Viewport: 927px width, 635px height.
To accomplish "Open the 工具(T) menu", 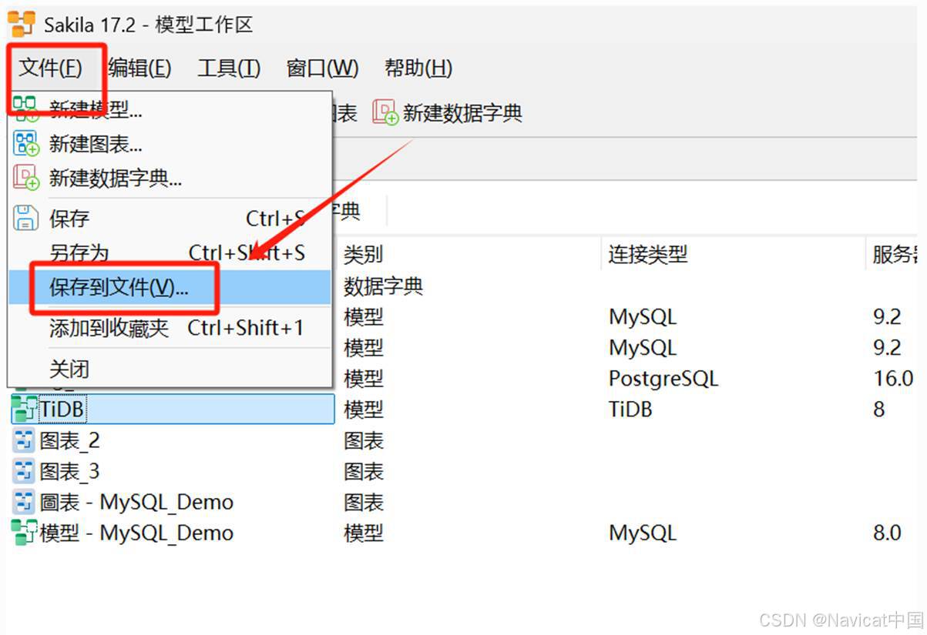I will tap(229, 68).
